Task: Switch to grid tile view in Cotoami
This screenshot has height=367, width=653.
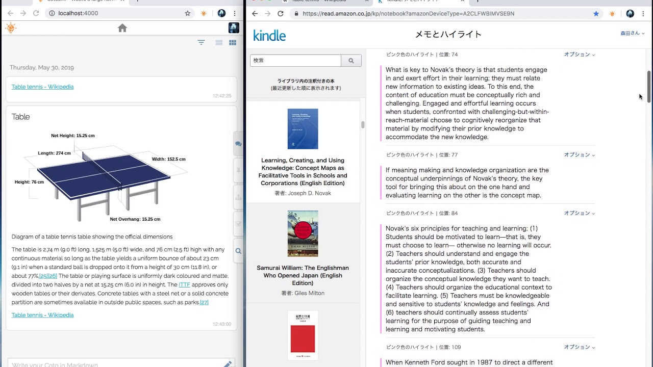Action: coord(233,42)
